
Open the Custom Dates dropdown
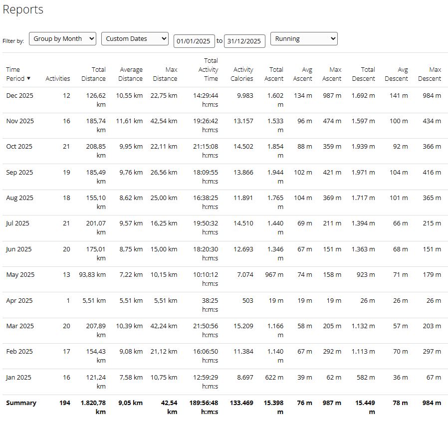coord(134,38)
